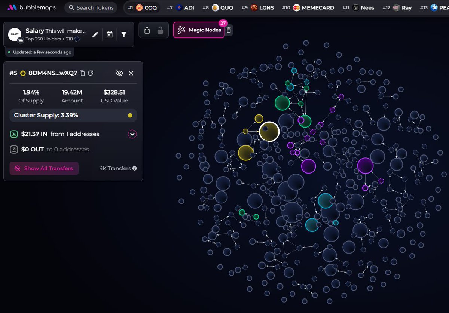Screen dimensions: 449x313
Task: Open 8DM4NS...wXQ7 address in explorer icon
Action: (91, 73)
